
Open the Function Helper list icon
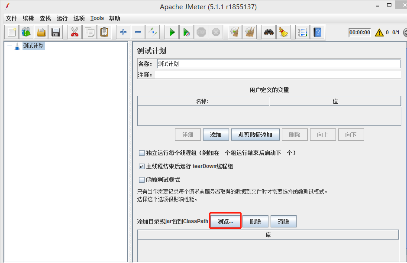pyautogui.click(x=302, y=32)
